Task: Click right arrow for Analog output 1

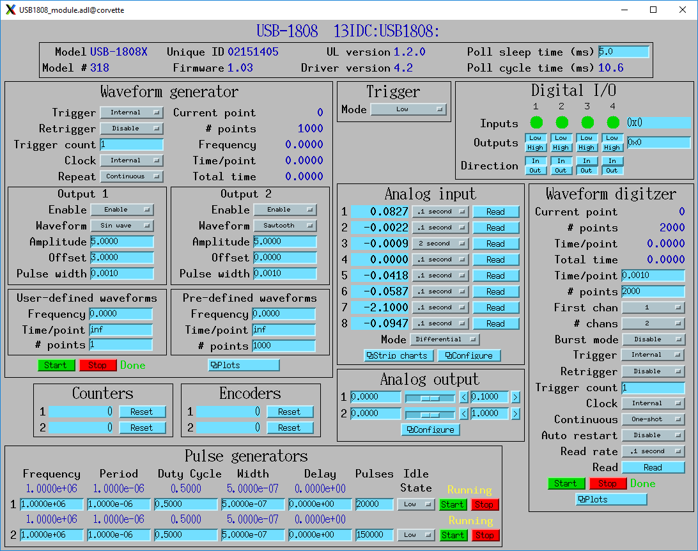Action: 515,397
